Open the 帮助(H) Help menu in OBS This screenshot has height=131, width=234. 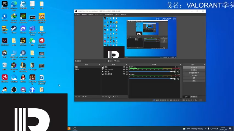(124, 15)
